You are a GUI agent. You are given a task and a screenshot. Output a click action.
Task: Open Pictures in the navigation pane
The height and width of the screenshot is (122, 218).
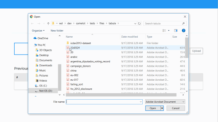click(42, 76)
